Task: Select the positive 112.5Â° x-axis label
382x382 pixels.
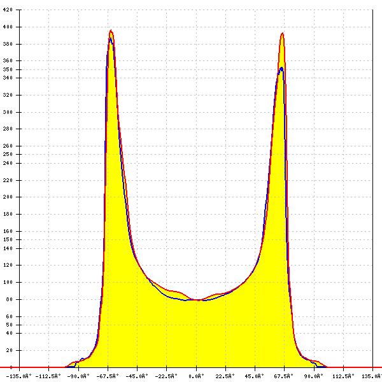Action: tap(343, 376)
